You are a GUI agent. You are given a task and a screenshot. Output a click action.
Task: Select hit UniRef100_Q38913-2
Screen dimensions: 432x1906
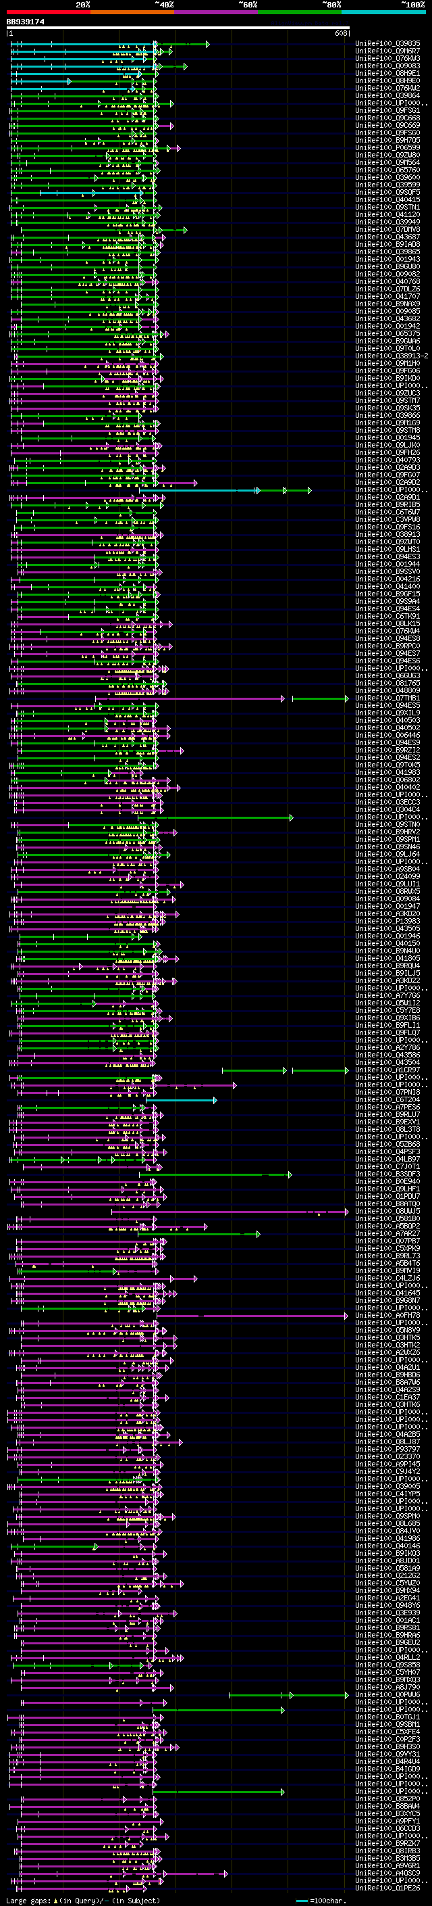(x=392, y=356)
